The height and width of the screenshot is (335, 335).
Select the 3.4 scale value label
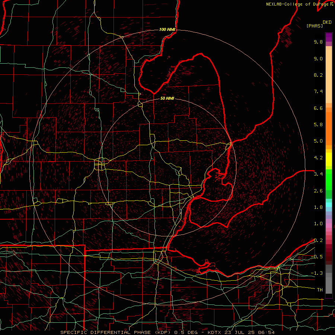pyautogui.click(x=318, y=174)
